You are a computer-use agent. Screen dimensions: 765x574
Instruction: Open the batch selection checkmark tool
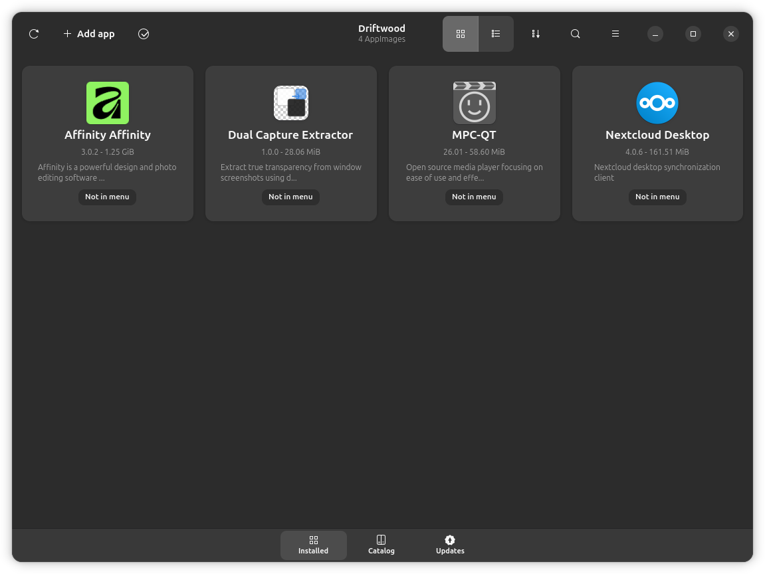tap(143, 33)
